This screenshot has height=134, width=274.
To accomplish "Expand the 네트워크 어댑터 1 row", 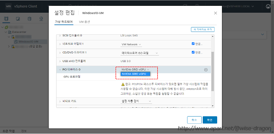I will tap(60, 44).
